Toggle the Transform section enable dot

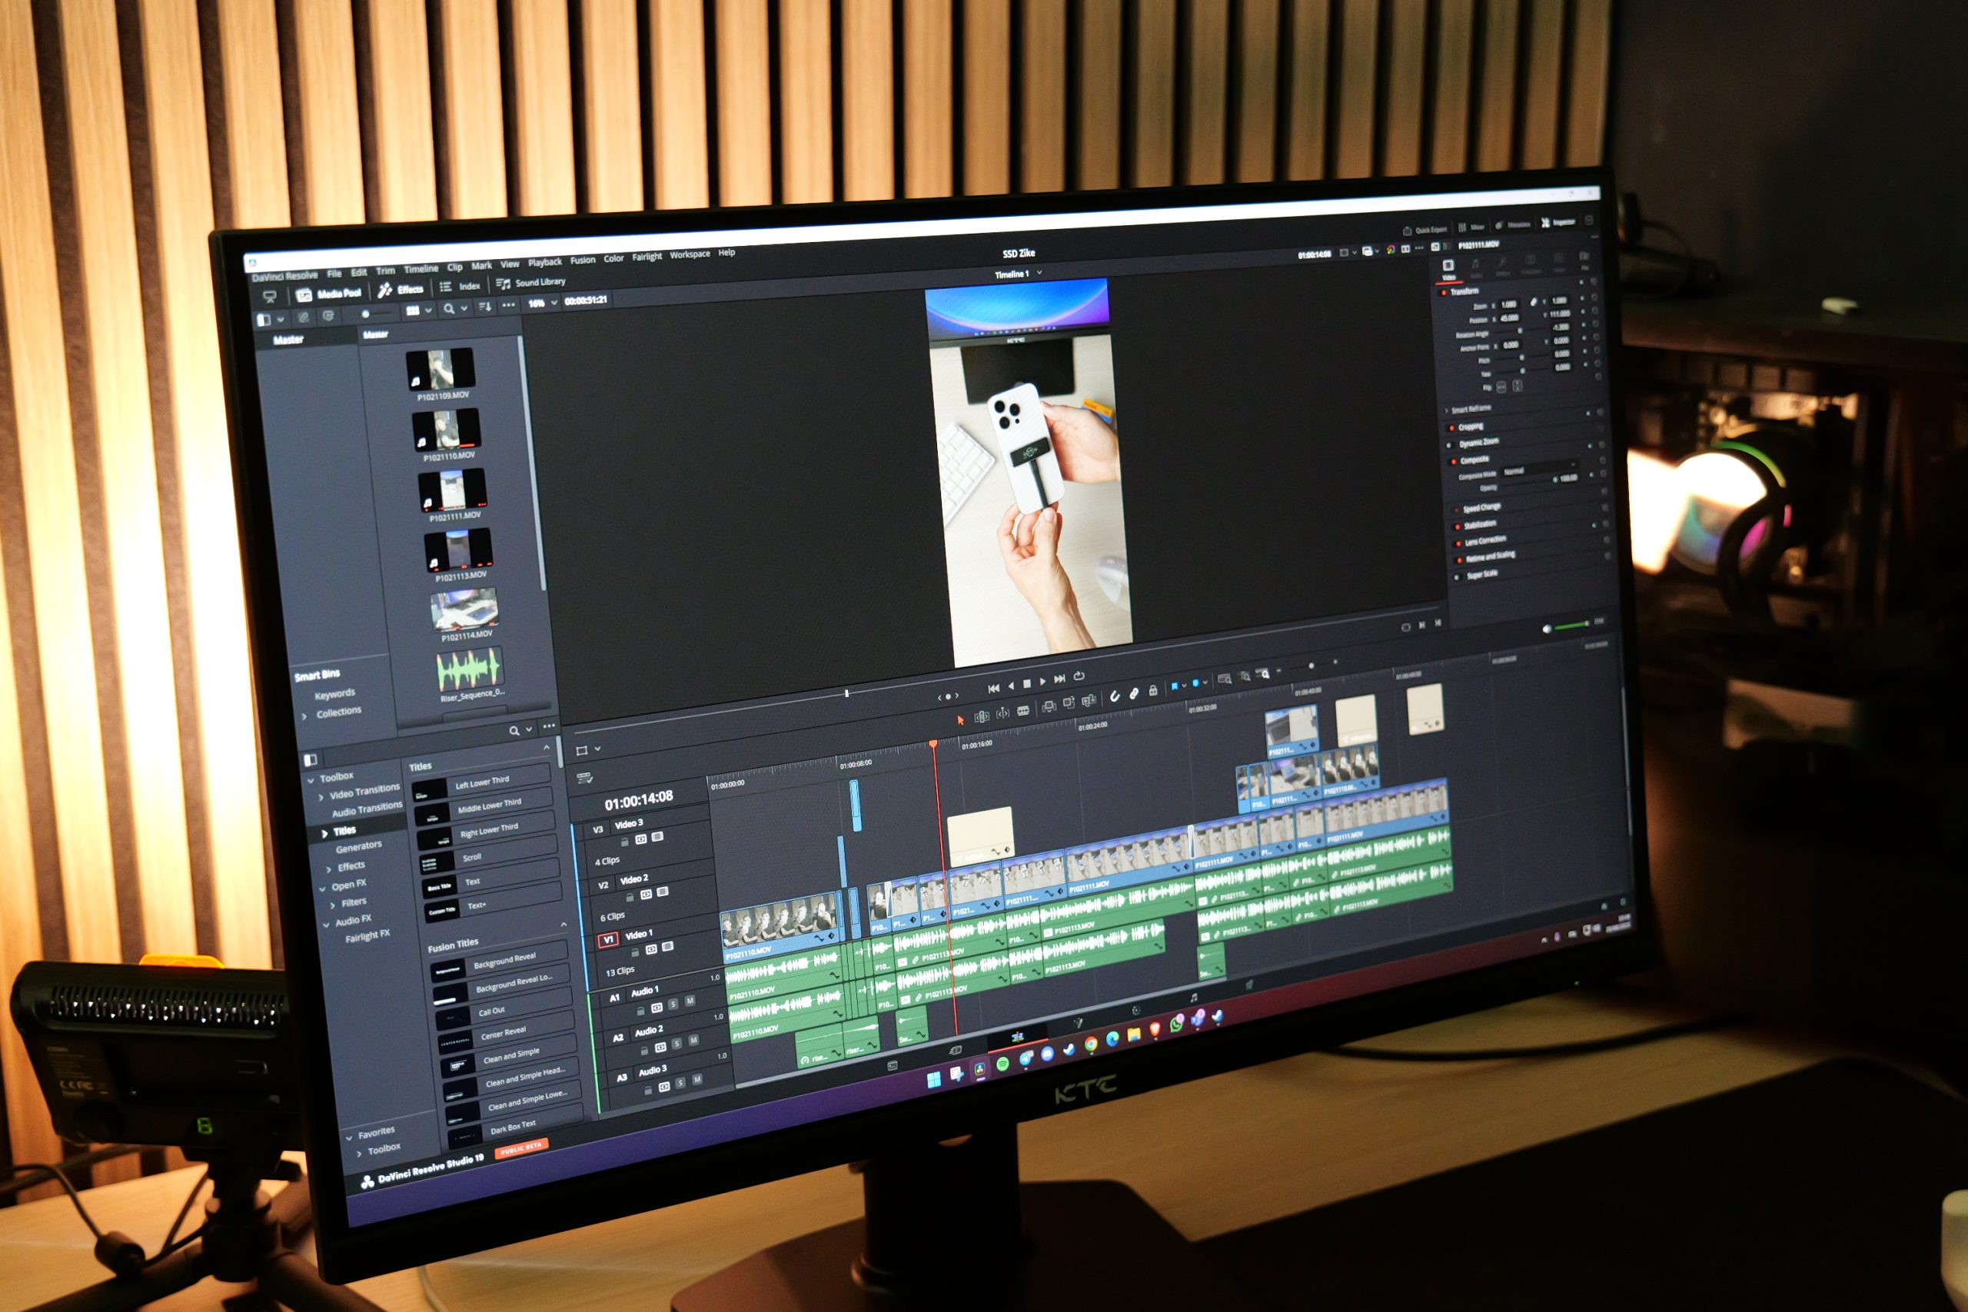[1442, 293]
